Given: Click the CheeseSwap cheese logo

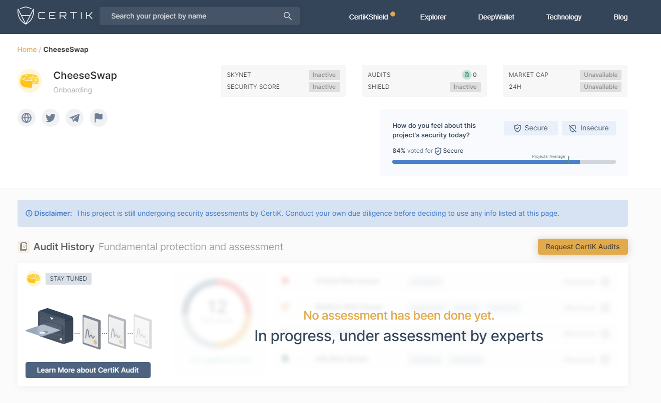Looking at the screenshot, I should click(30, 81).
